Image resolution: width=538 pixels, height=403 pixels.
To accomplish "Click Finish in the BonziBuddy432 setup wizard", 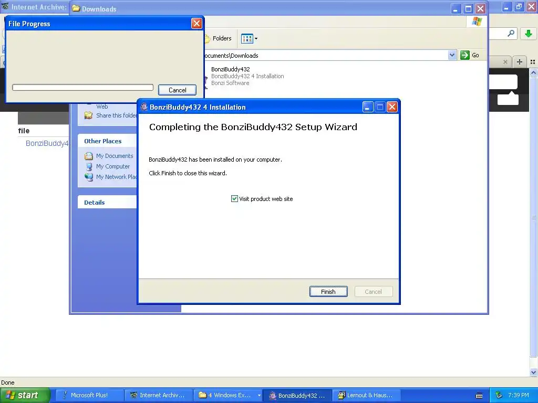I will [x=328, y=292].
